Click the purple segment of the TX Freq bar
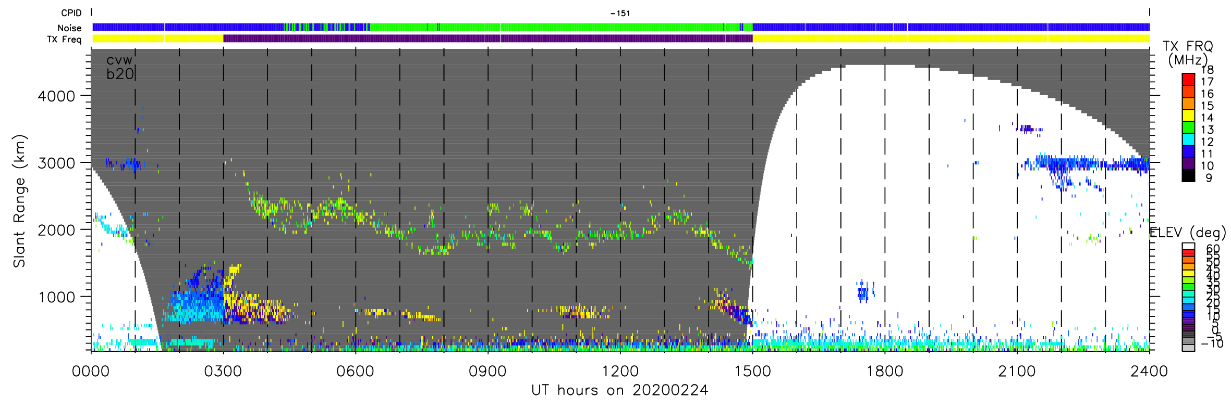 pos(488,39)
